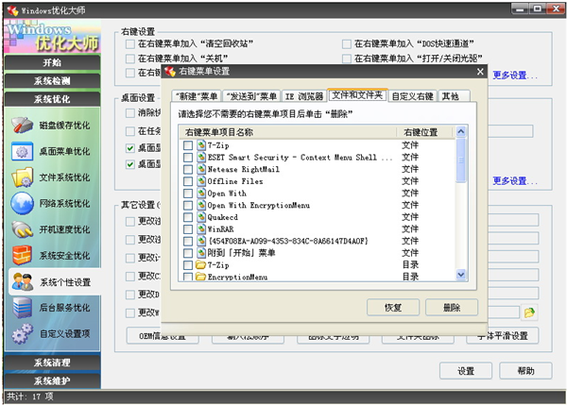Click 共计: 17 项 status bar text

[x=30, y=397]
